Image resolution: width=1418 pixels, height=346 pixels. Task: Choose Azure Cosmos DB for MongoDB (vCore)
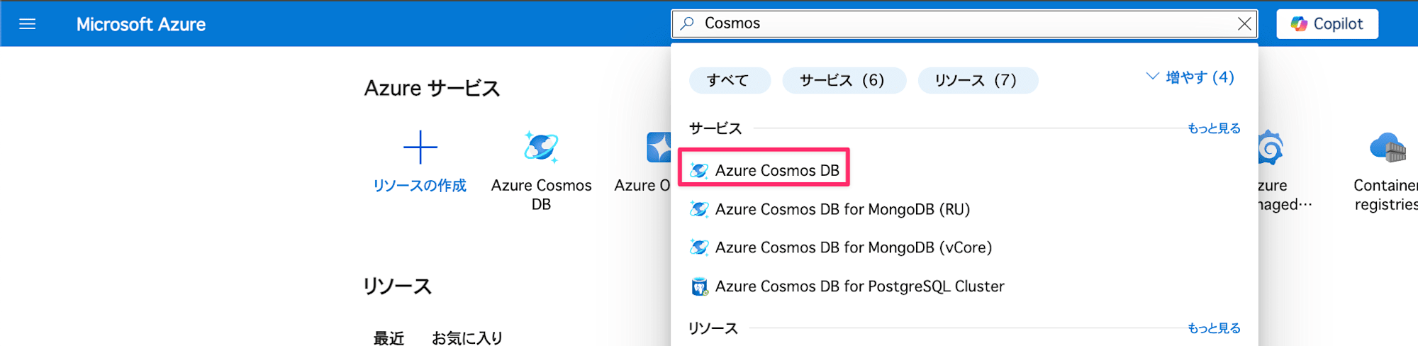coord(840,247)
